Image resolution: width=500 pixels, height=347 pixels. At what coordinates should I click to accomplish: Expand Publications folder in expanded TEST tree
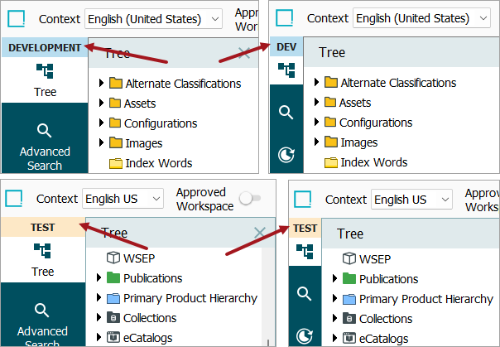[100, 278]
